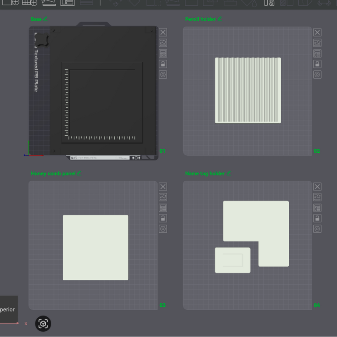The height and width of the screenshot is (337, 337).
Task: Rename the Pencil holder plate via edit icon
Action: pos(220,19)
